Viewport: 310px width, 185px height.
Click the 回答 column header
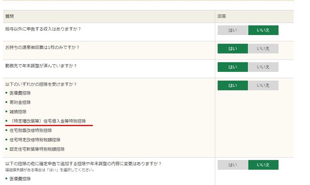[222, 16]
